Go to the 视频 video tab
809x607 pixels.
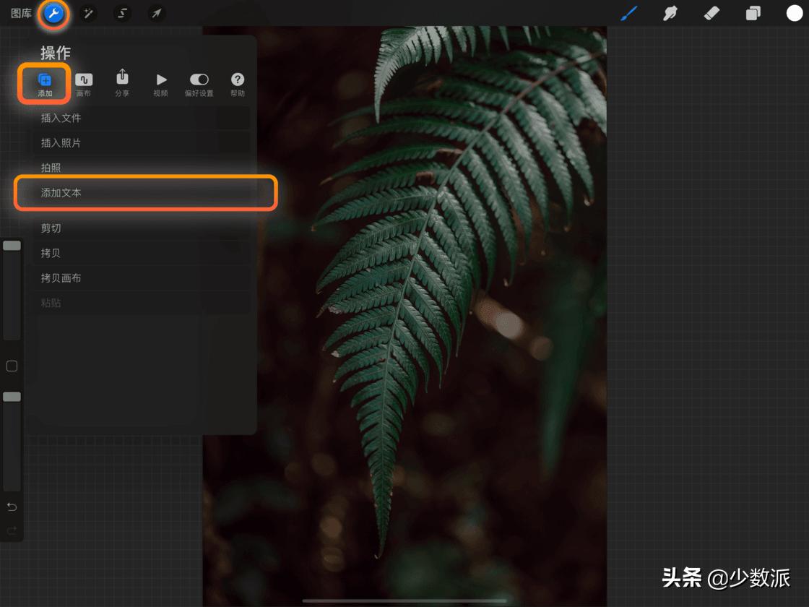(x=160, y=84)
